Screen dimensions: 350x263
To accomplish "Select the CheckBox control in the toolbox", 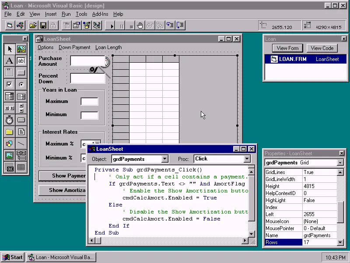I will 10,84.
